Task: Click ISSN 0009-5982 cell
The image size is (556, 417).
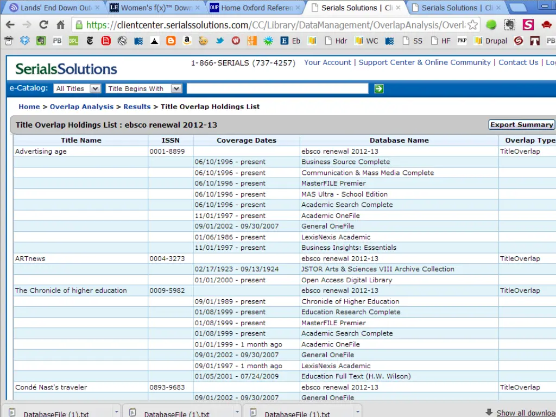Action: tap(170, 290)
